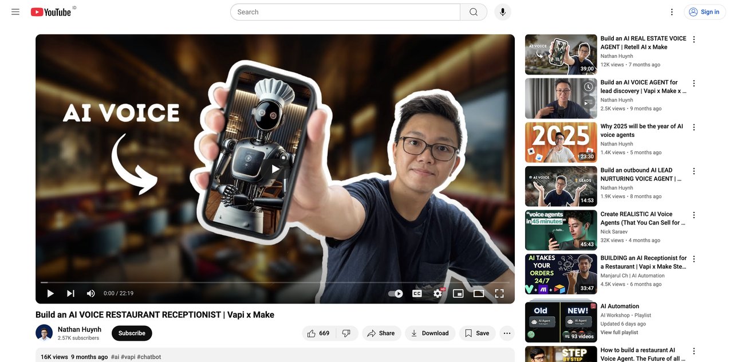
Task: Click the 0:00 / 22:19 time display
Action: [x=119, y=293]
